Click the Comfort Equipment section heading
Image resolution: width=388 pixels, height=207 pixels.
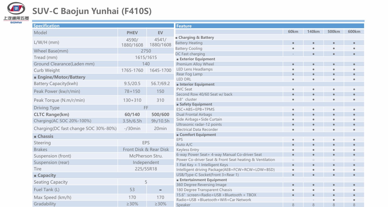coord(196,135)
